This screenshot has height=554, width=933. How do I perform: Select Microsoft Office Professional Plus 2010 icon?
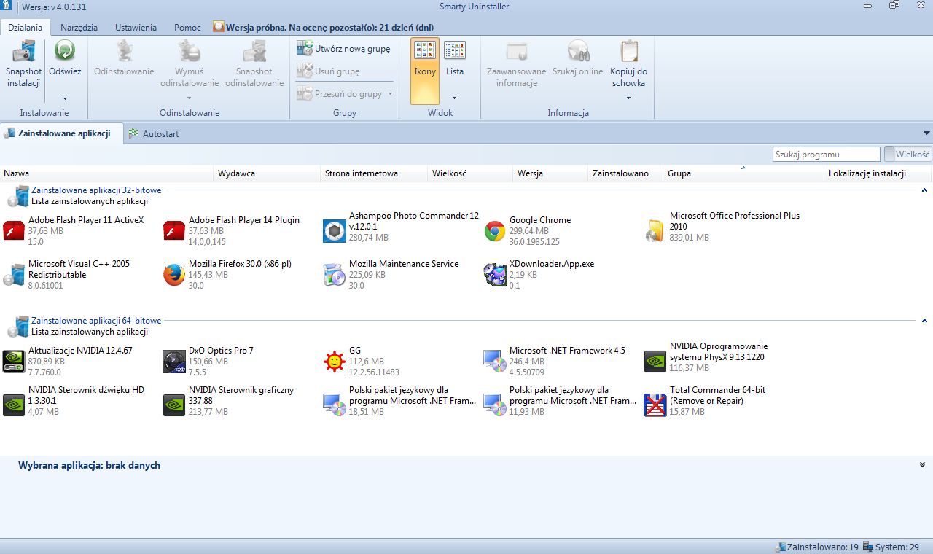point(655,230)
